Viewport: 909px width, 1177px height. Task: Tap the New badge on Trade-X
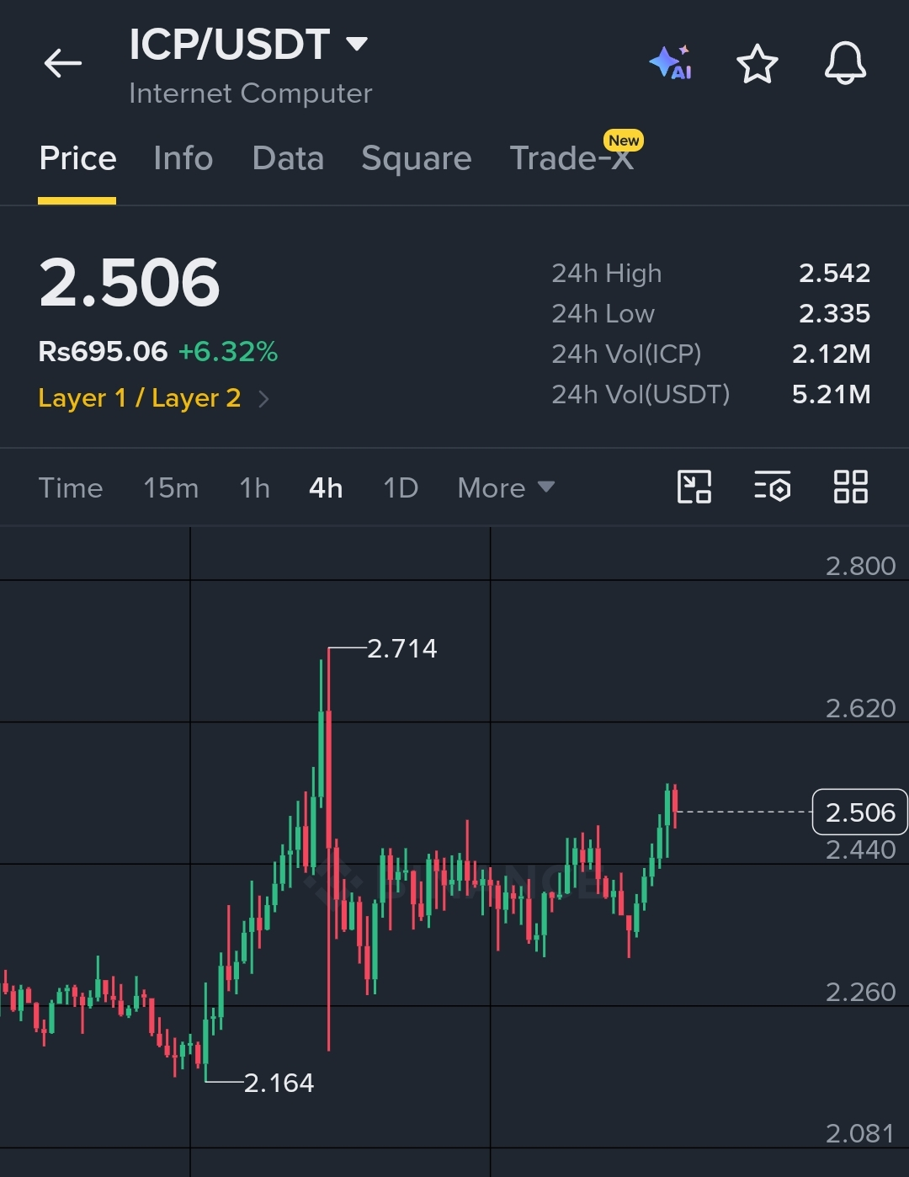tap(624, 140)
